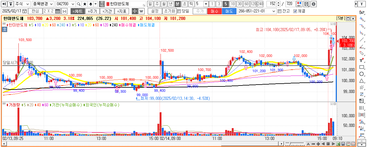Open chart settings gear icon
Image resolution: width=367 pixels, height=148 pixels.
[313, 4]
